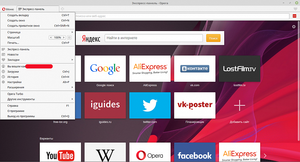Click the gear icon beside Настройки

pyautogui.click(x=3, y=82)
